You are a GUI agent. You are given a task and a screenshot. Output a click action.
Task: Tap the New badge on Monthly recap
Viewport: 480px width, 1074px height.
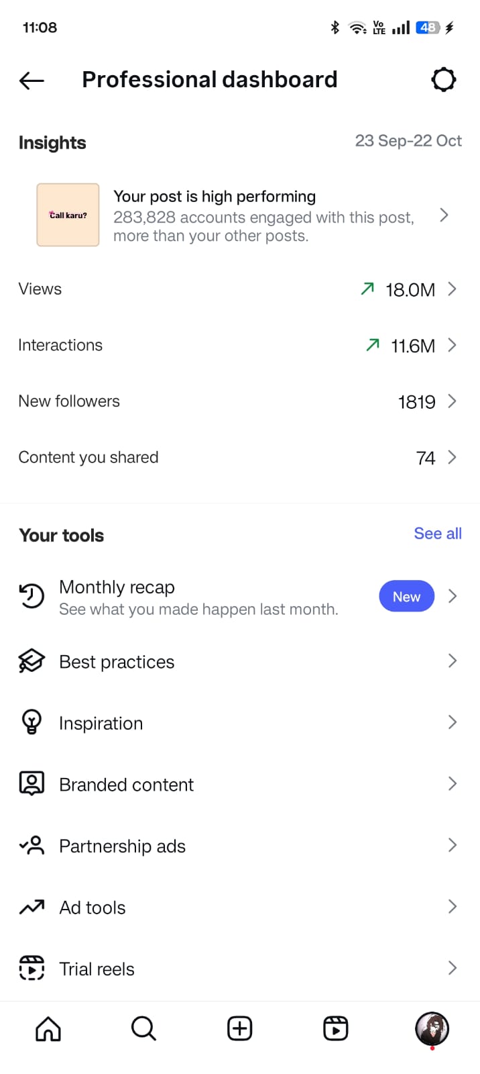pos(406,597)
